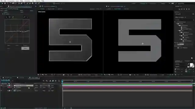Open the right viewer's Active Camera dropdown

click(x=154, y=75)
